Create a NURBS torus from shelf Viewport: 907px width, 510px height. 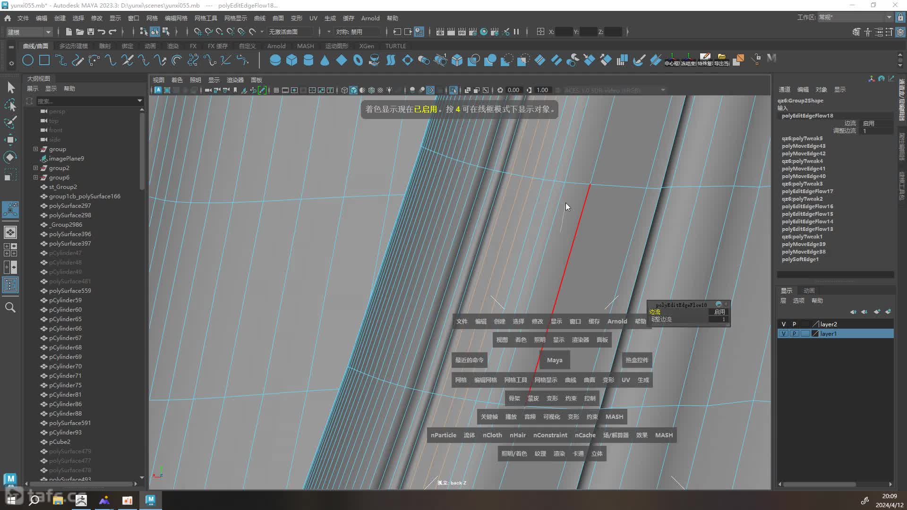pos(358,60)
